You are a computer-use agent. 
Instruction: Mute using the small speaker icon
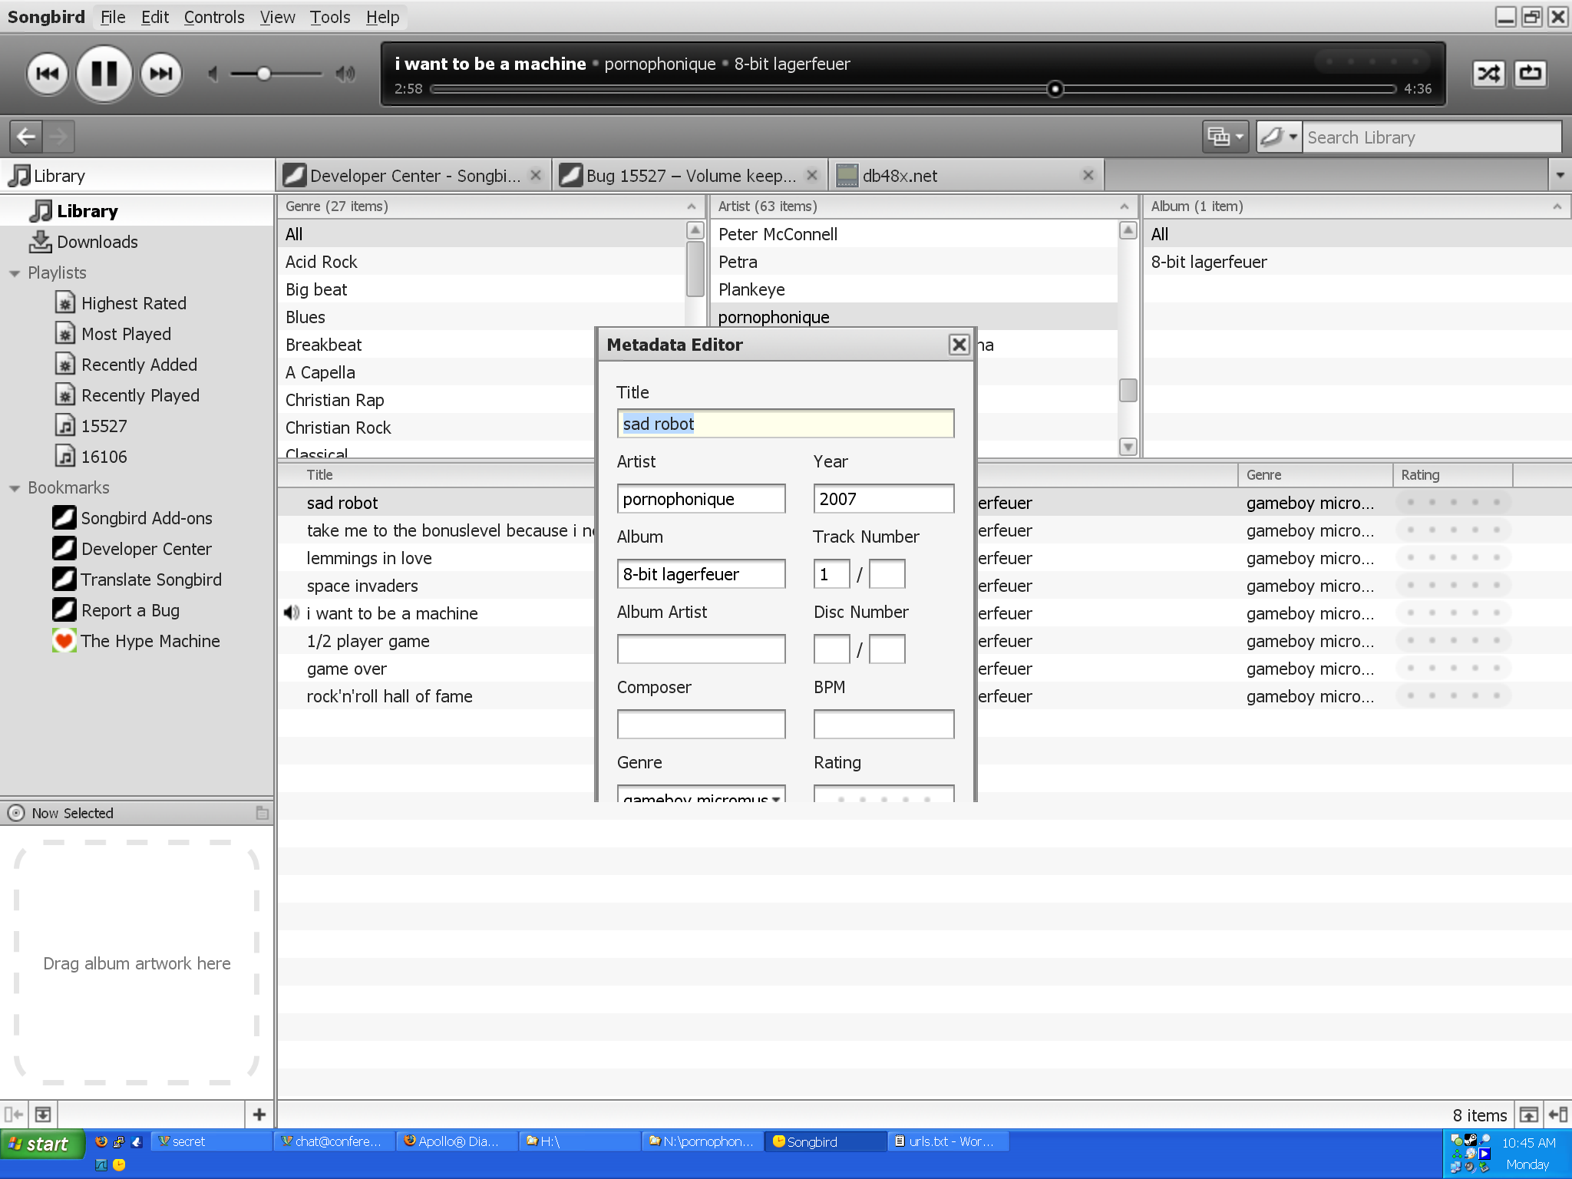tap(213, 74)
